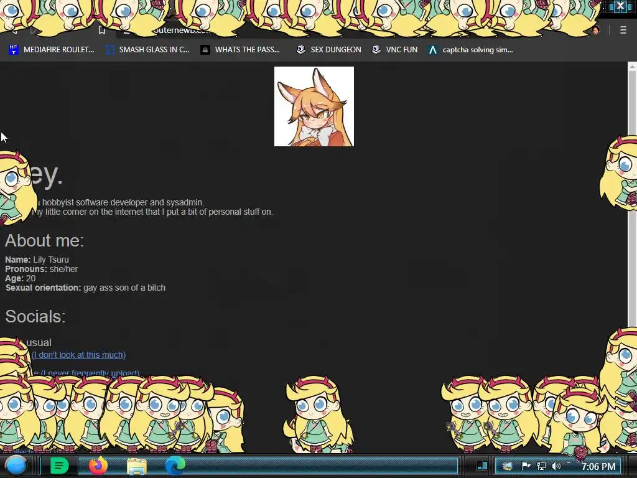
Task: Open the WHATS THE PASS... bookmark
Action: [240, 50]
